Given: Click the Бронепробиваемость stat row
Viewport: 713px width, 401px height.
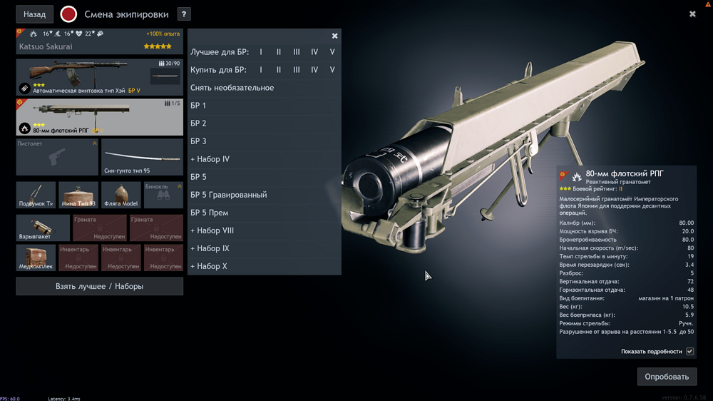Looking at the screenshot, I should [626, 240].
